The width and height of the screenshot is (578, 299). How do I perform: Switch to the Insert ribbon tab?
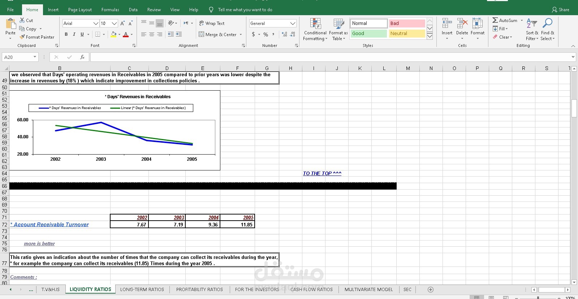coord(53,10)
